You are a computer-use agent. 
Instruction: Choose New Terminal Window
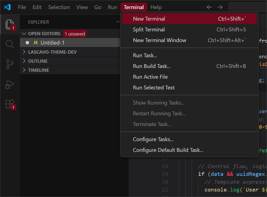[x=189, y=40]
